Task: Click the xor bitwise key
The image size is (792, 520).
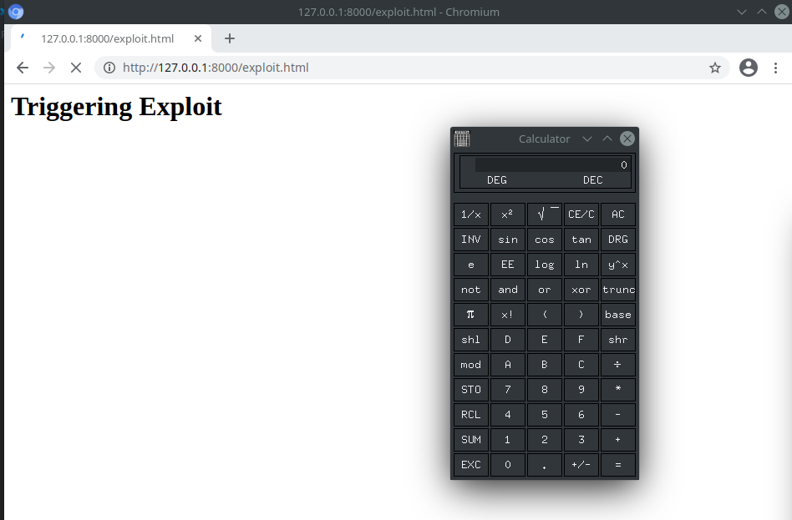Action: tap(581, 290)
